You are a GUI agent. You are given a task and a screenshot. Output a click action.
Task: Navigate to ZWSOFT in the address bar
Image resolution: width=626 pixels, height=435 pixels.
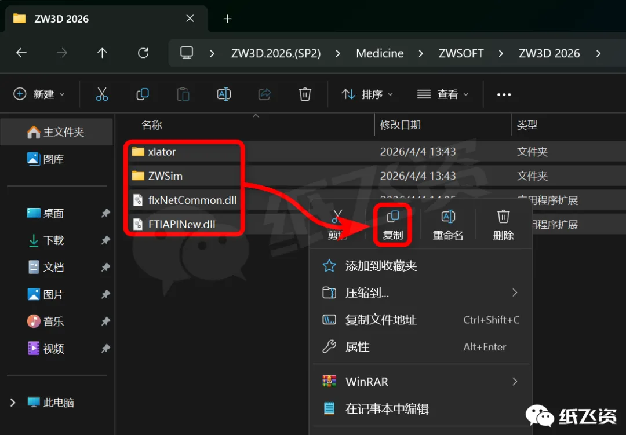point(461,53)
